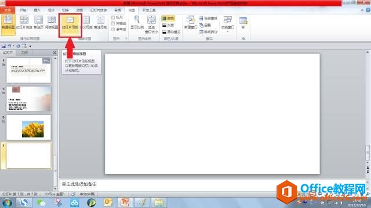Switch to Animations tab (动画)

[x=79, y=10]
